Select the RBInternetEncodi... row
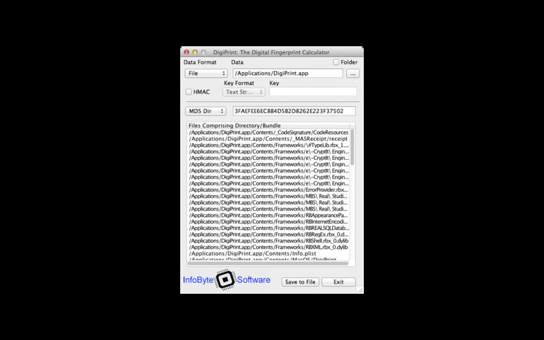 point(269,222)
